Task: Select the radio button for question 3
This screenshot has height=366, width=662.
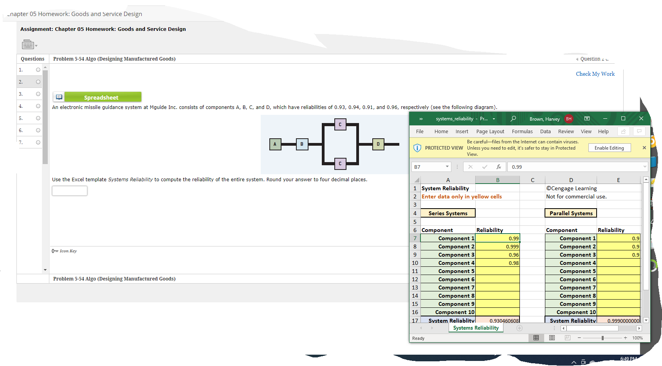Action: (x=38, y=94)
